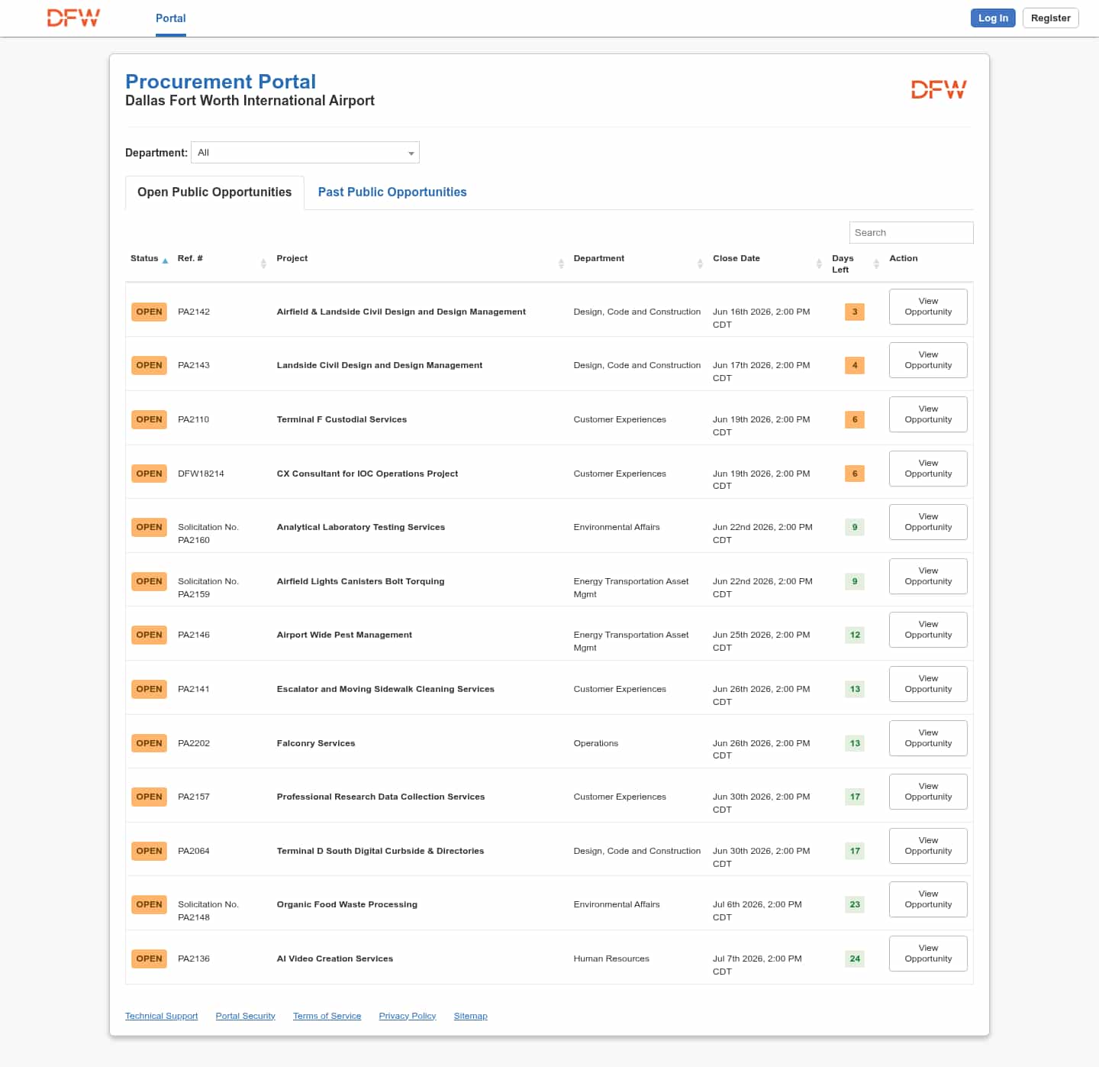The width and height of the screenshot is (1099, 1067).
Task: View Opportunity for PA2142 Airfield & Landside Civil Design
Action: pyautogui.click(x=928, y=306)
